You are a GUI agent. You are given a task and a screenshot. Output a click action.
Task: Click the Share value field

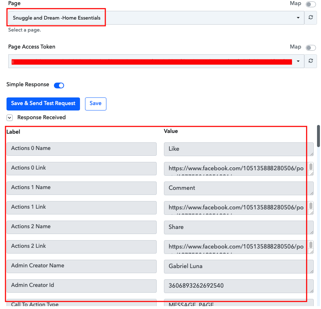[239, 227]
